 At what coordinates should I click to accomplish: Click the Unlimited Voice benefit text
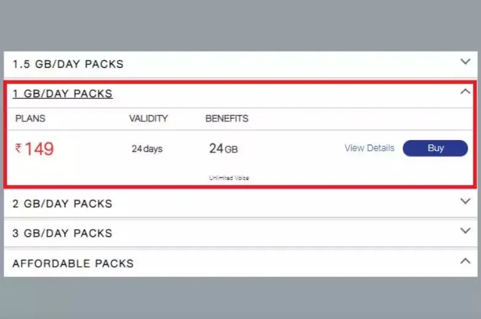pos(229,178)
